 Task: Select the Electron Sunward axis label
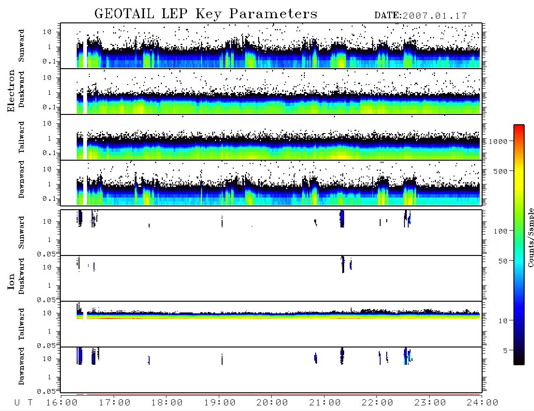coord(21,46)
